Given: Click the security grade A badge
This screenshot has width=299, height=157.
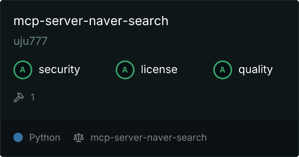Looking at the screenshot, I should click(x=23, y=70).
